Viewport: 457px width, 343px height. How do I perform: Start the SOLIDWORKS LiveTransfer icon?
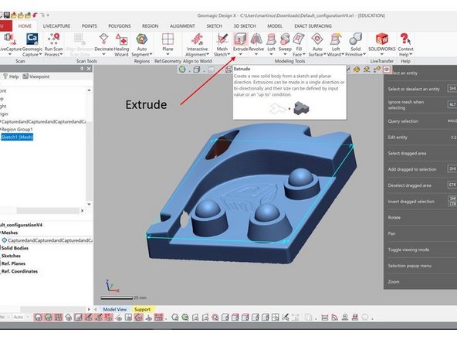pyautogui.click(x=382, y=39)
